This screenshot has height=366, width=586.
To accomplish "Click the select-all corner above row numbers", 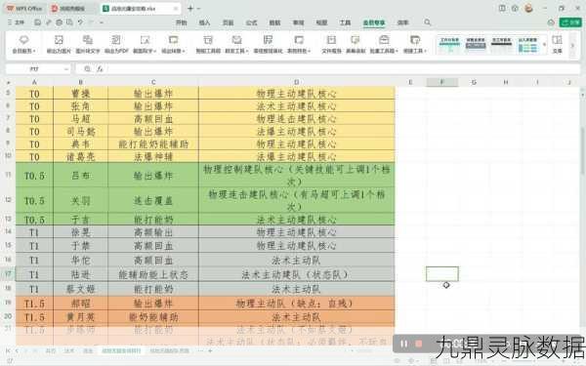I will point(8,82).
